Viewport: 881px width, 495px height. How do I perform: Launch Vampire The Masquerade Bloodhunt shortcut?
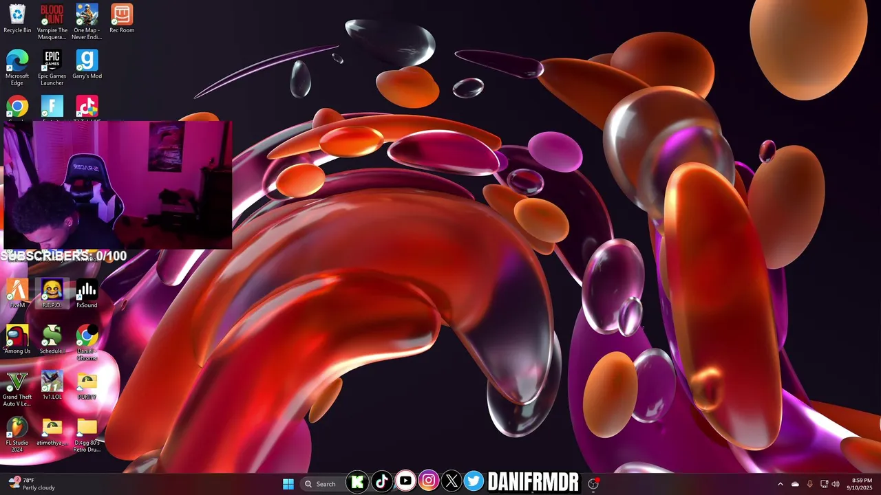point(52,21)
